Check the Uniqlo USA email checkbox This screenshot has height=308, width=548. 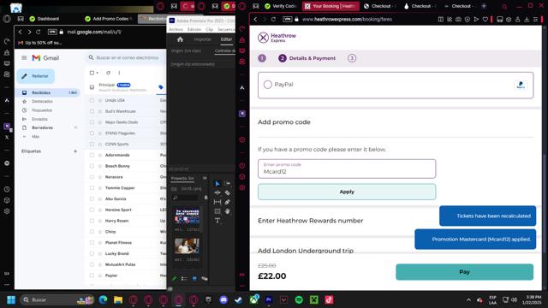[x=92, y=100]
